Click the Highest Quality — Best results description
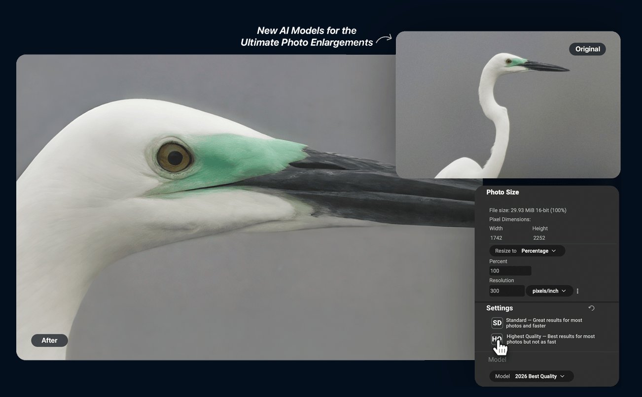Screen dimensions: 642x397 coord(551,339)
